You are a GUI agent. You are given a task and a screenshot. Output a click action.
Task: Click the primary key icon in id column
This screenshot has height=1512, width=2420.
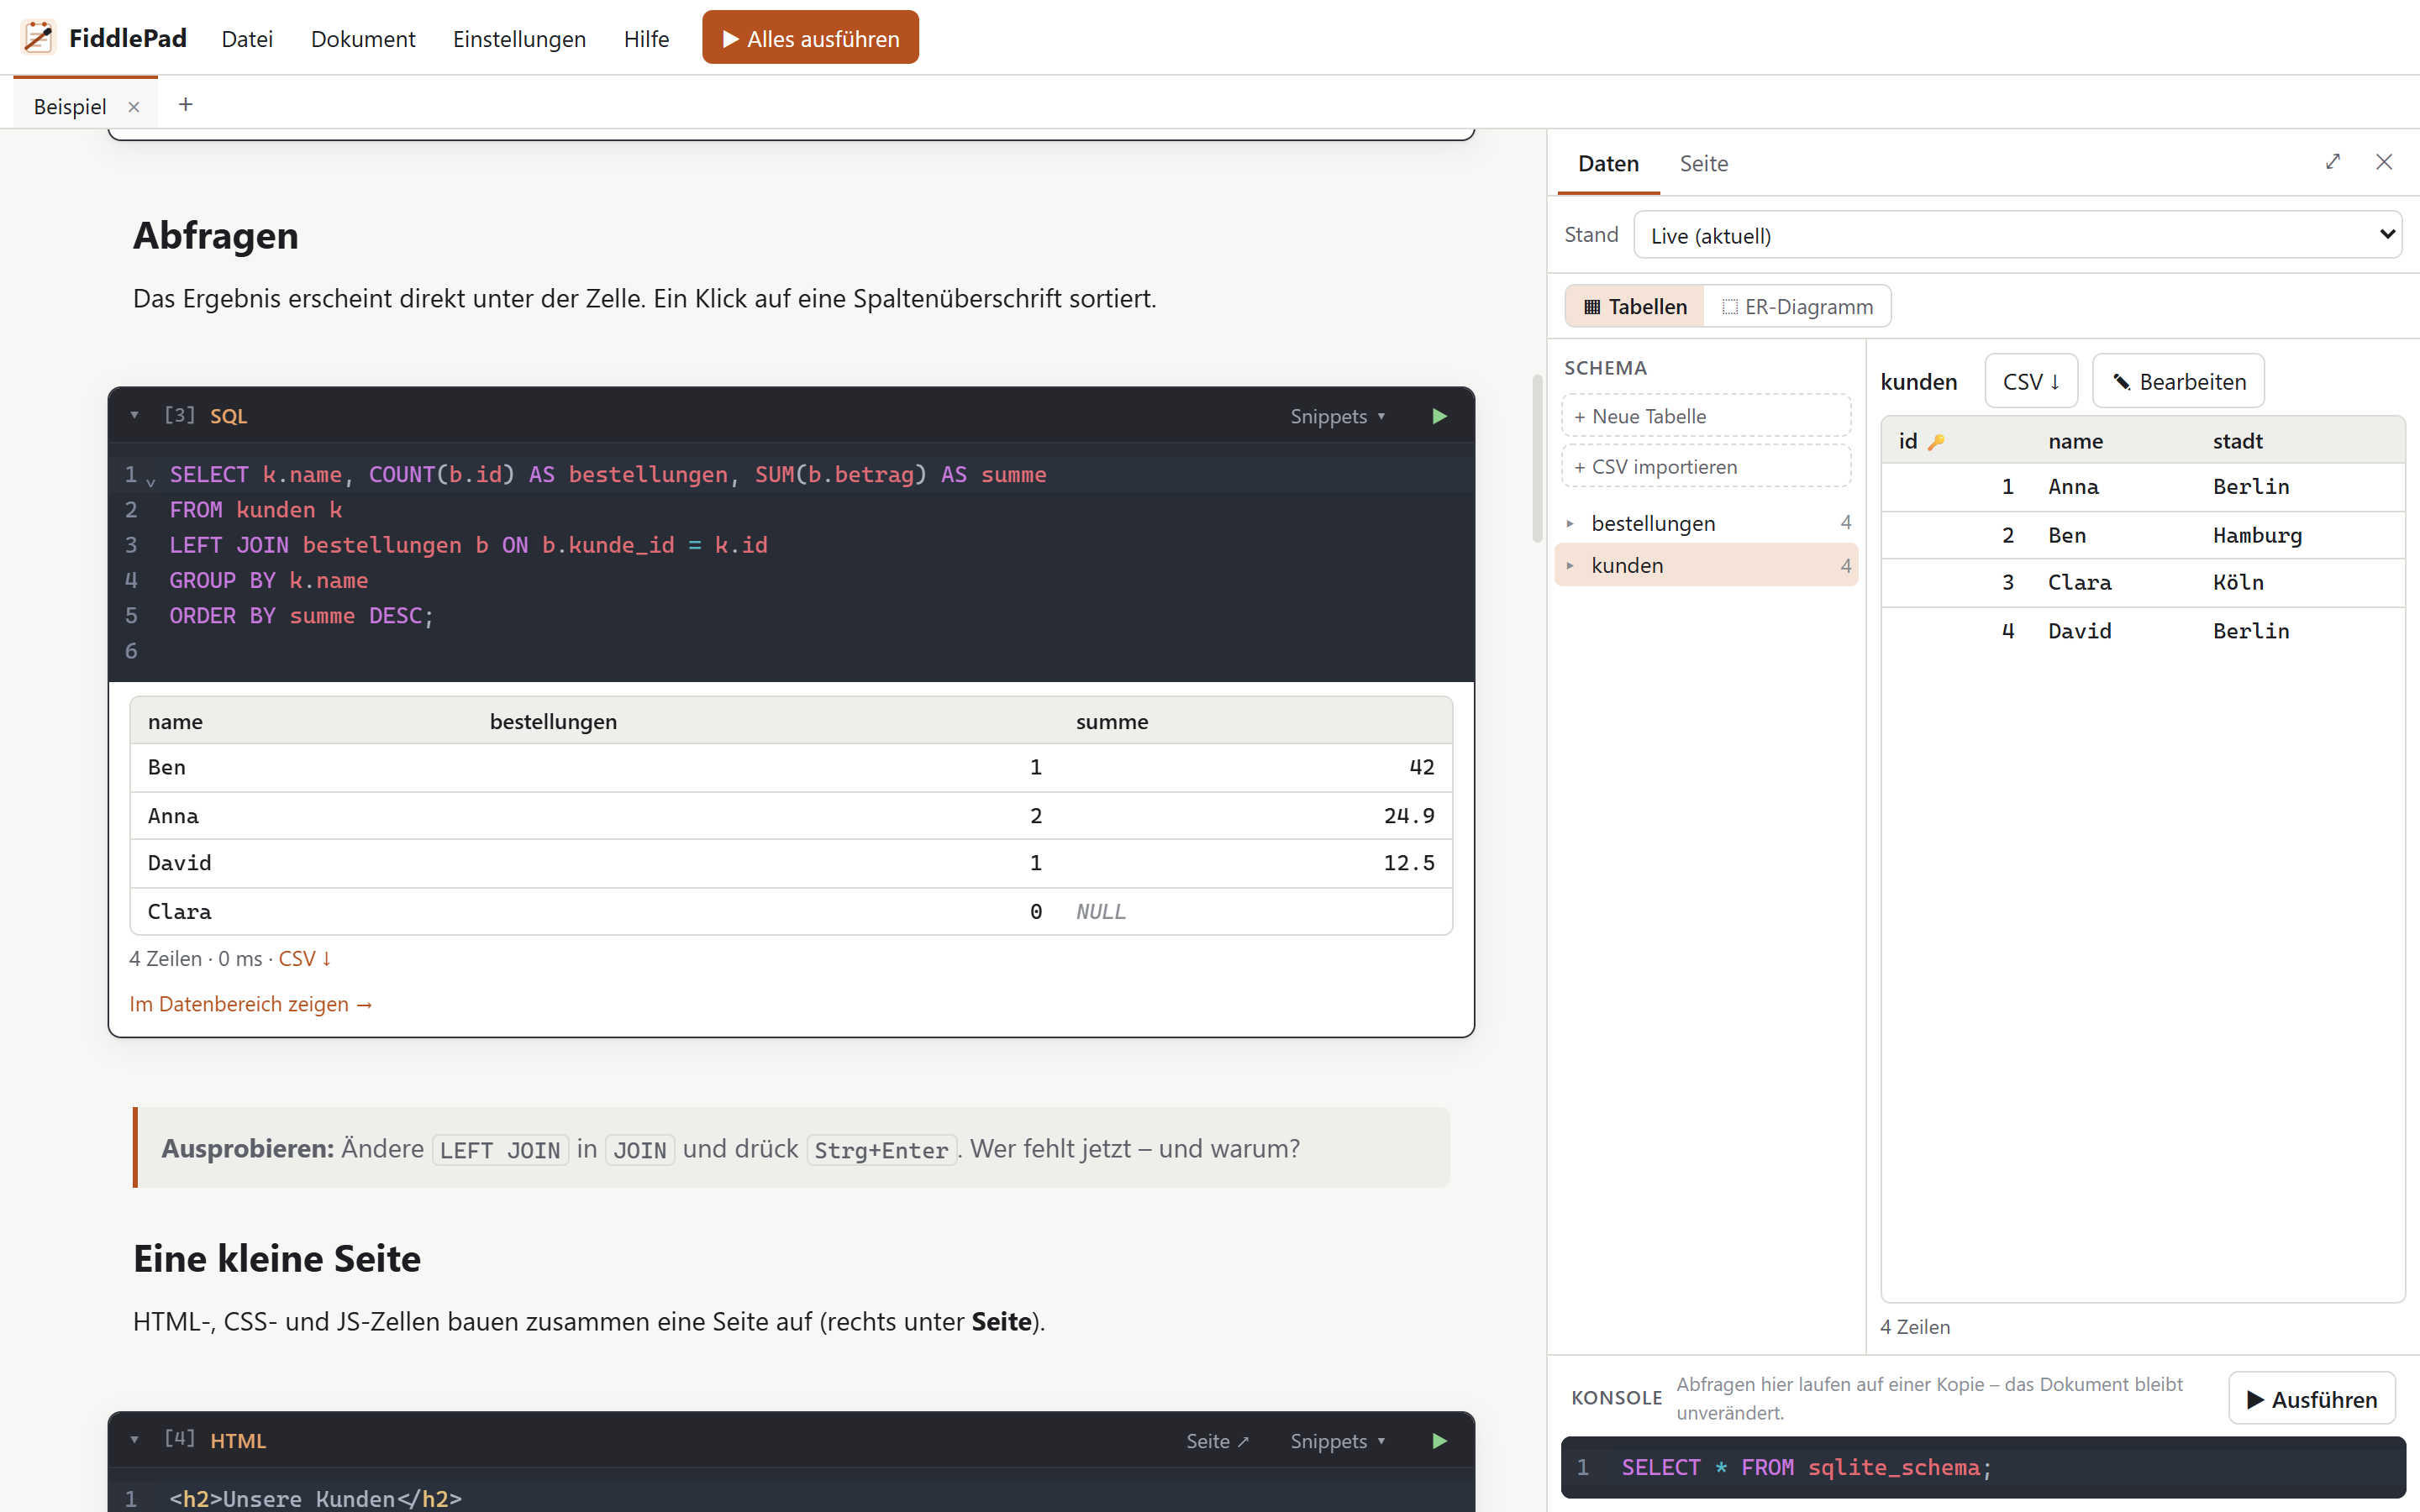(1936, 442)
